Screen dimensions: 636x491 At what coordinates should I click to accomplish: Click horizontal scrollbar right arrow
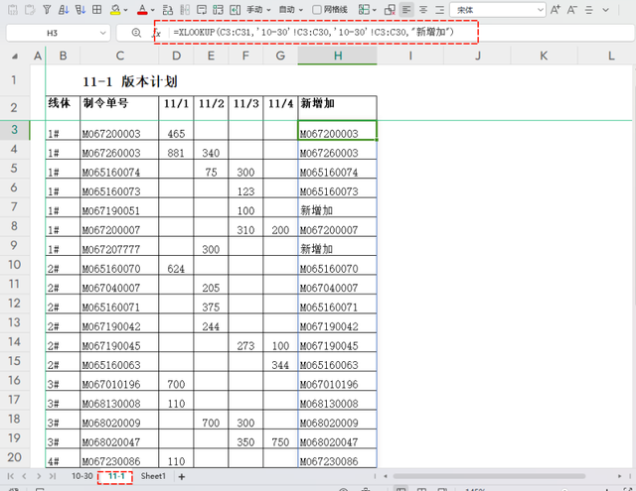(619, 476)
